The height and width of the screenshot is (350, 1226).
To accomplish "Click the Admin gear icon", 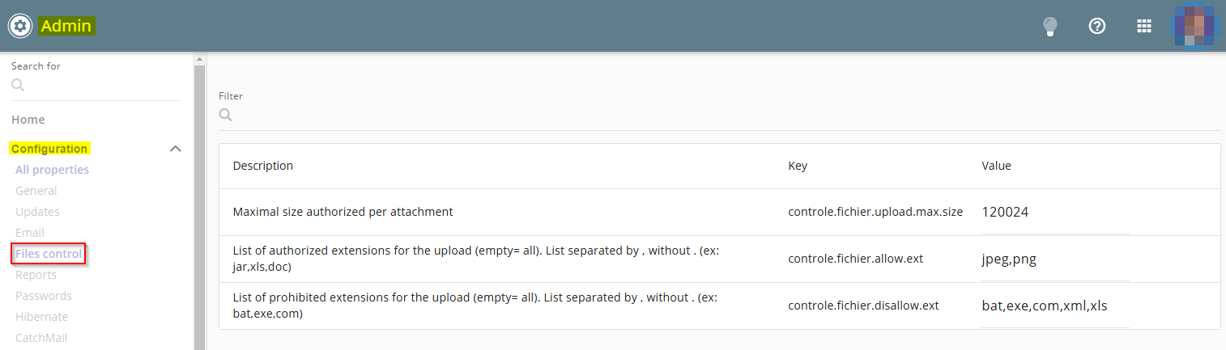I will 19,26.
